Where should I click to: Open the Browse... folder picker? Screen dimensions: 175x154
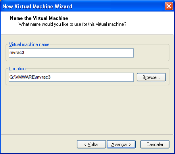151,77
